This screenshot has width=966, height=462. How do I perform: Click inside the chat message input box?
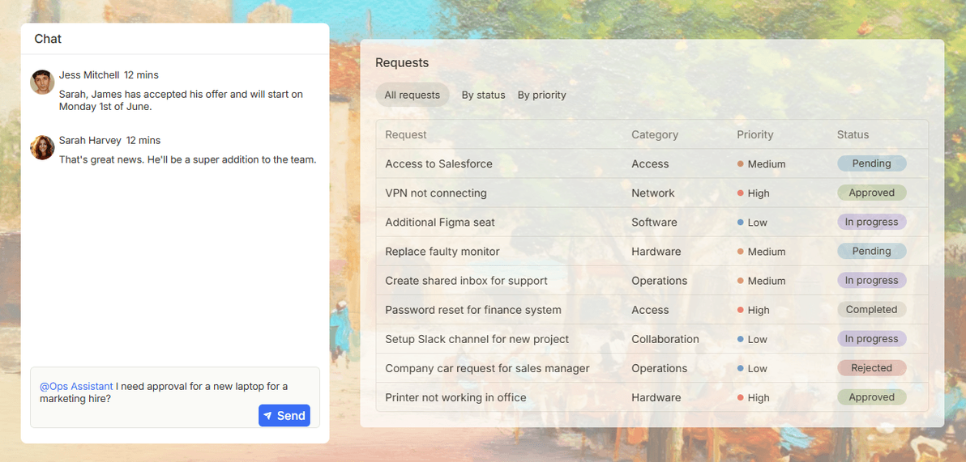click(175, 397)
